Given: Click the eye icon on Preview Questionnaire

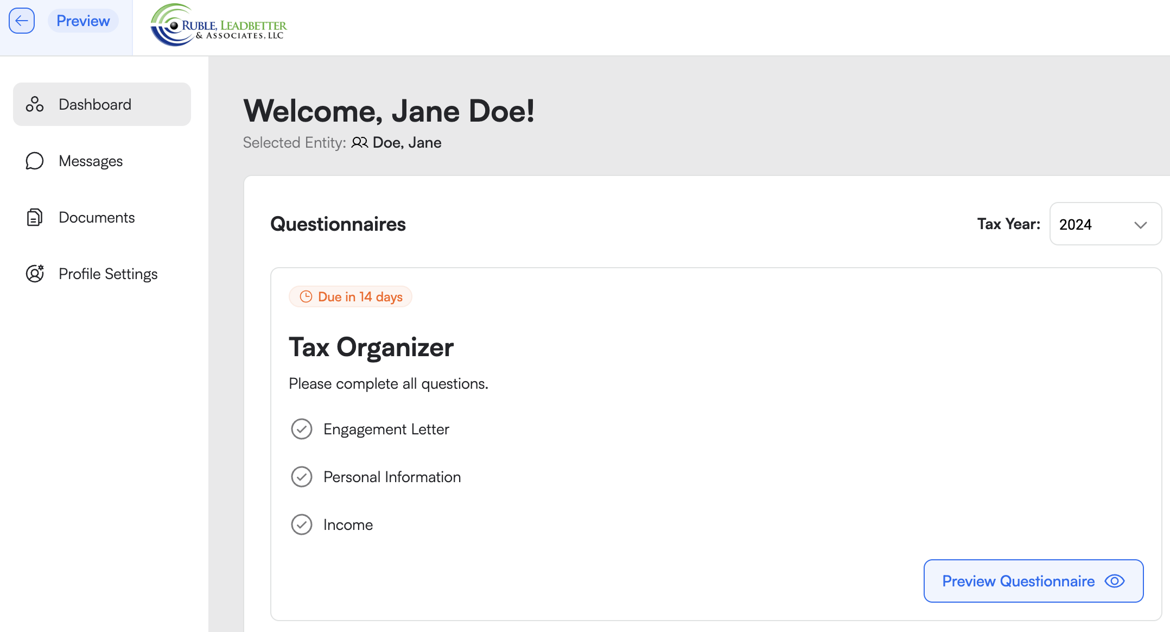Looking at the screenshot, I should [1115, 581].
